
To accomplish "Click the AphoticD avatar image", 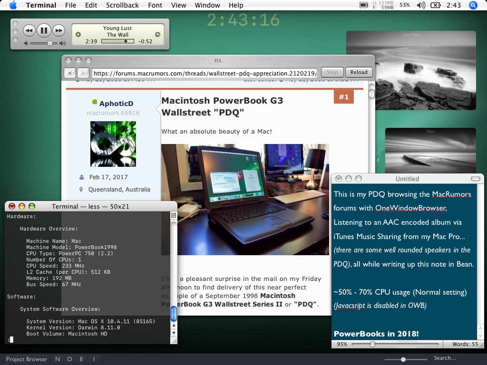I will click(113, 144).
